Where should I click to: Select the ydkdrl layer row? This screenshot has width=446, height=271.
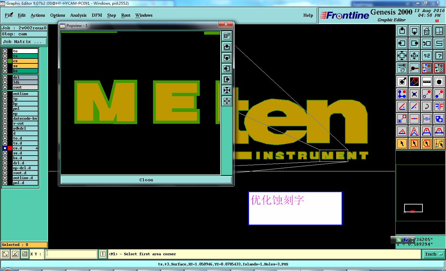coord(25,128)
